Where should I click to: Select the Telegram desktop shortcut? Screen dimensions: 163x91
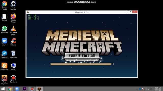pos(4,54)
